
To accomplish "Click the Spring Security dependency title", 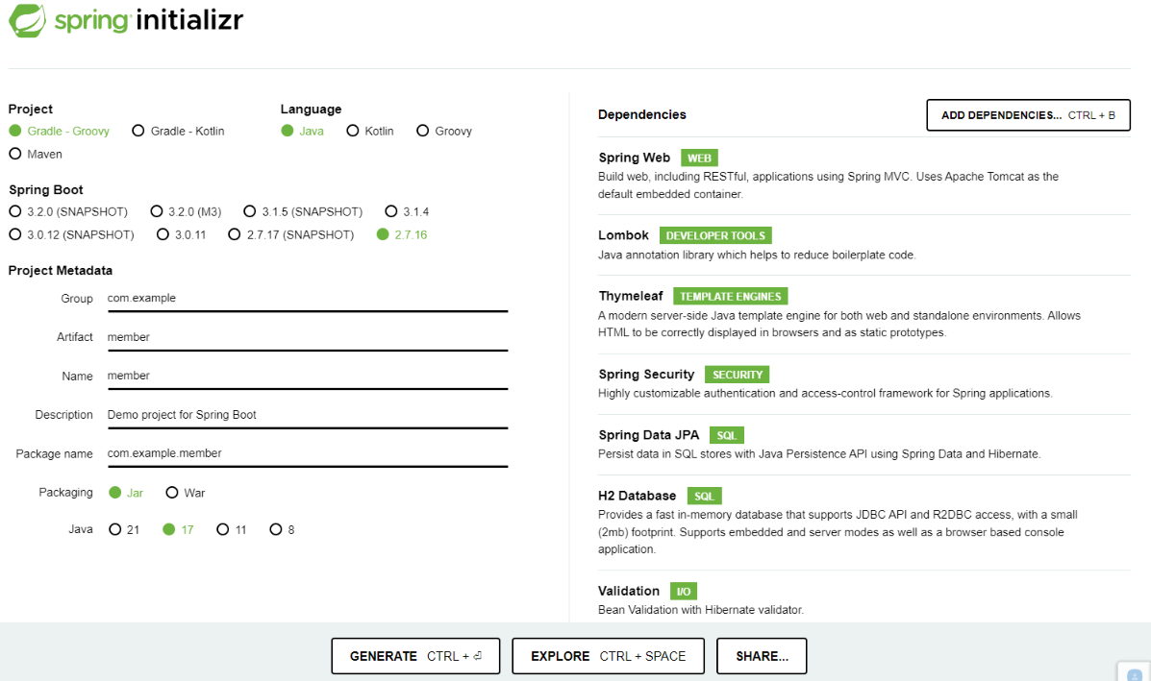I will [x=646, y=375].
